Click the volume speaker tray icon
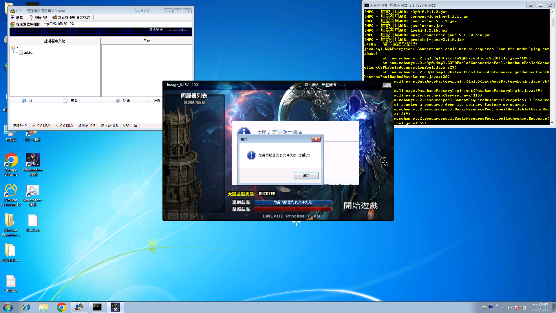This screenshot has width=556, height=313. click(509, 307)
